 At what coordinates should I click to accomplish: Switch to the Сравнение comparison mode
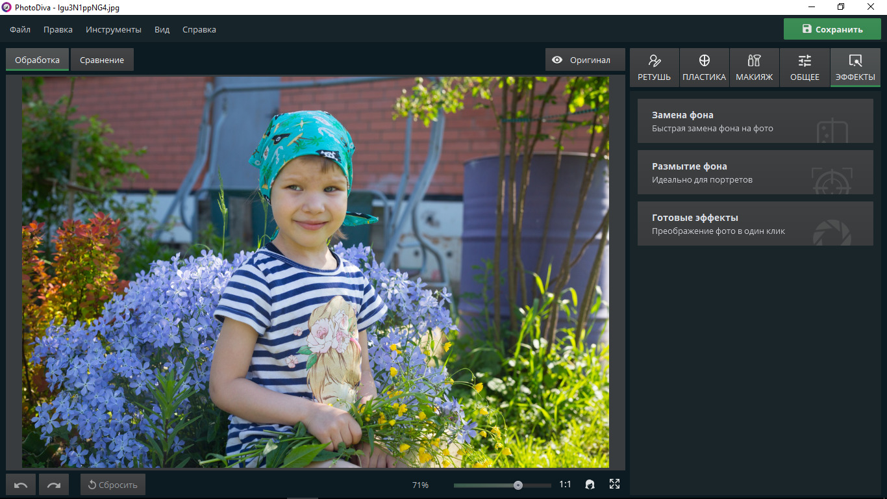pos(102,60)
